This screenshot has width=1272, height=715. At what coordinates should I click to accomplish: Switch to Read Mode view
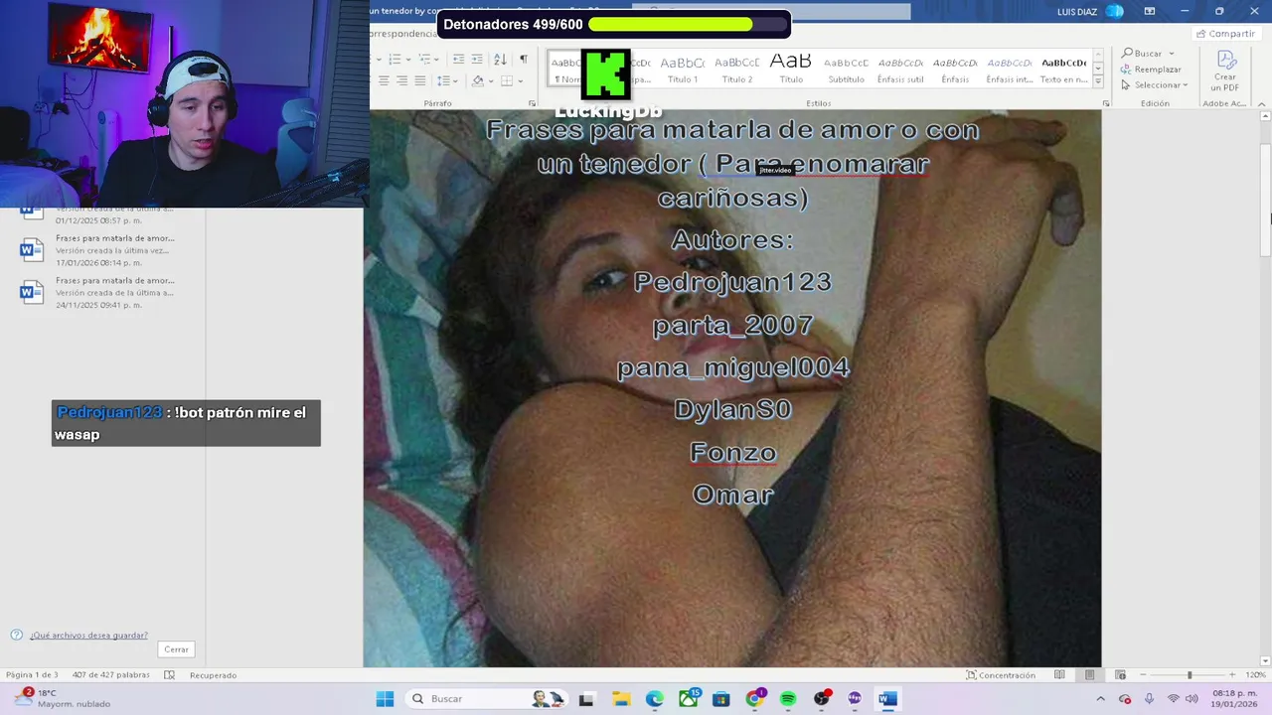(1059, 675)
